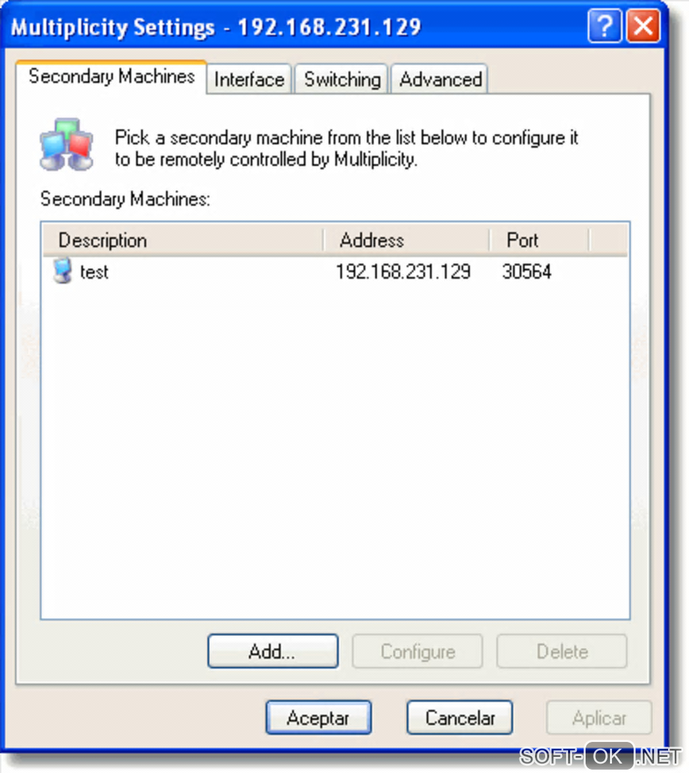Click the Multiplicity network computers icon

66,144
